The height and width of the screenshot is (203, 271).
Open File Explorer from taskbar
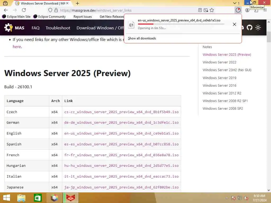[x=21, y=198]
